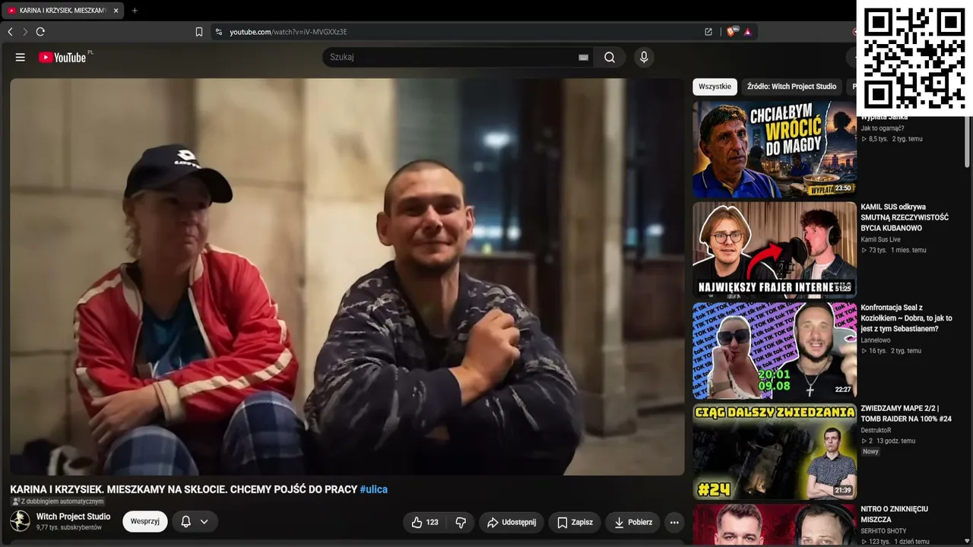
Task: Open ZWIEDZAMY MAPE 2/2 TOMB RAIDER title
Action: pyautogui.click(x=906, y=413)
